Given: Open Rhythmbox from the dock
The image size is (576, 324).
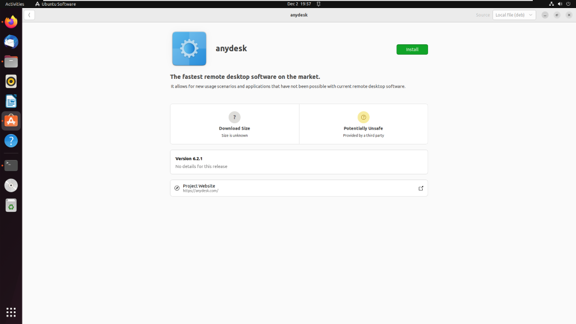Looking at the screenshot, I should tap(11, 82).
